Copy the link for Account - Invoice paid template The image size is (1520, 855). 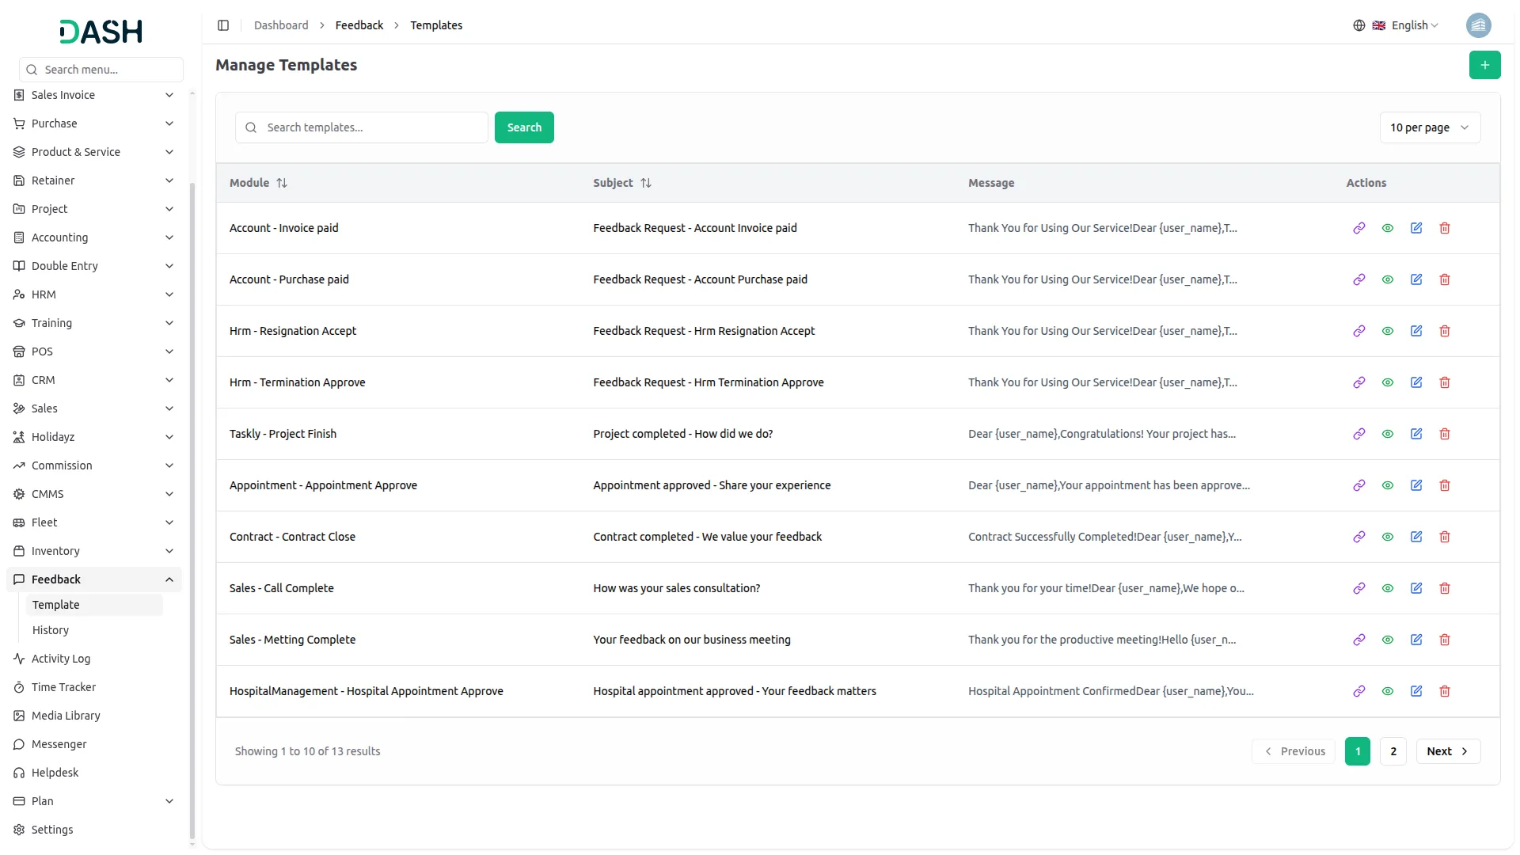pos(1359,228)
